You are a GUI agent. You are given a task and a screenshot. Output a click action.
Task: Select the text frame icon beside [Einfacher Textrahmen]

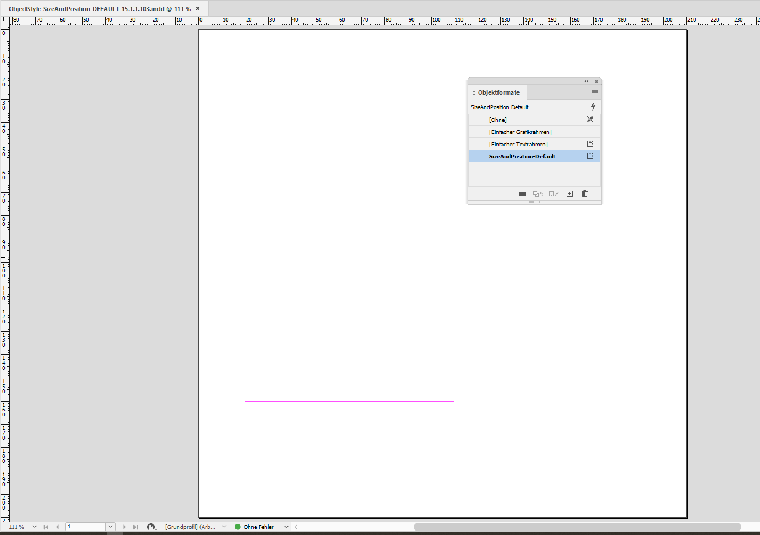[590, 143]
